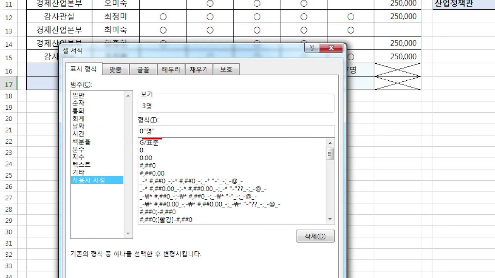This screenshot has width=495, height=278.
Task: Choose #,##0;-#,##0 format entry
Action: (x=232, y=212)
